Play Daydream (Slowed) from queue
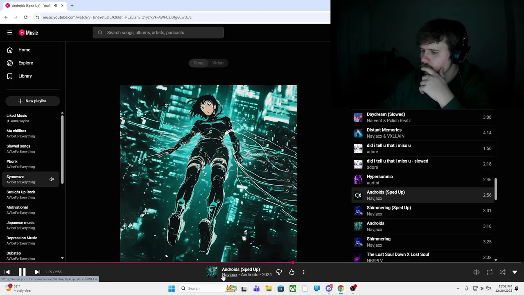Image resolution: width=524 pixels, height=295 pixels. click(x=422, y=118)
